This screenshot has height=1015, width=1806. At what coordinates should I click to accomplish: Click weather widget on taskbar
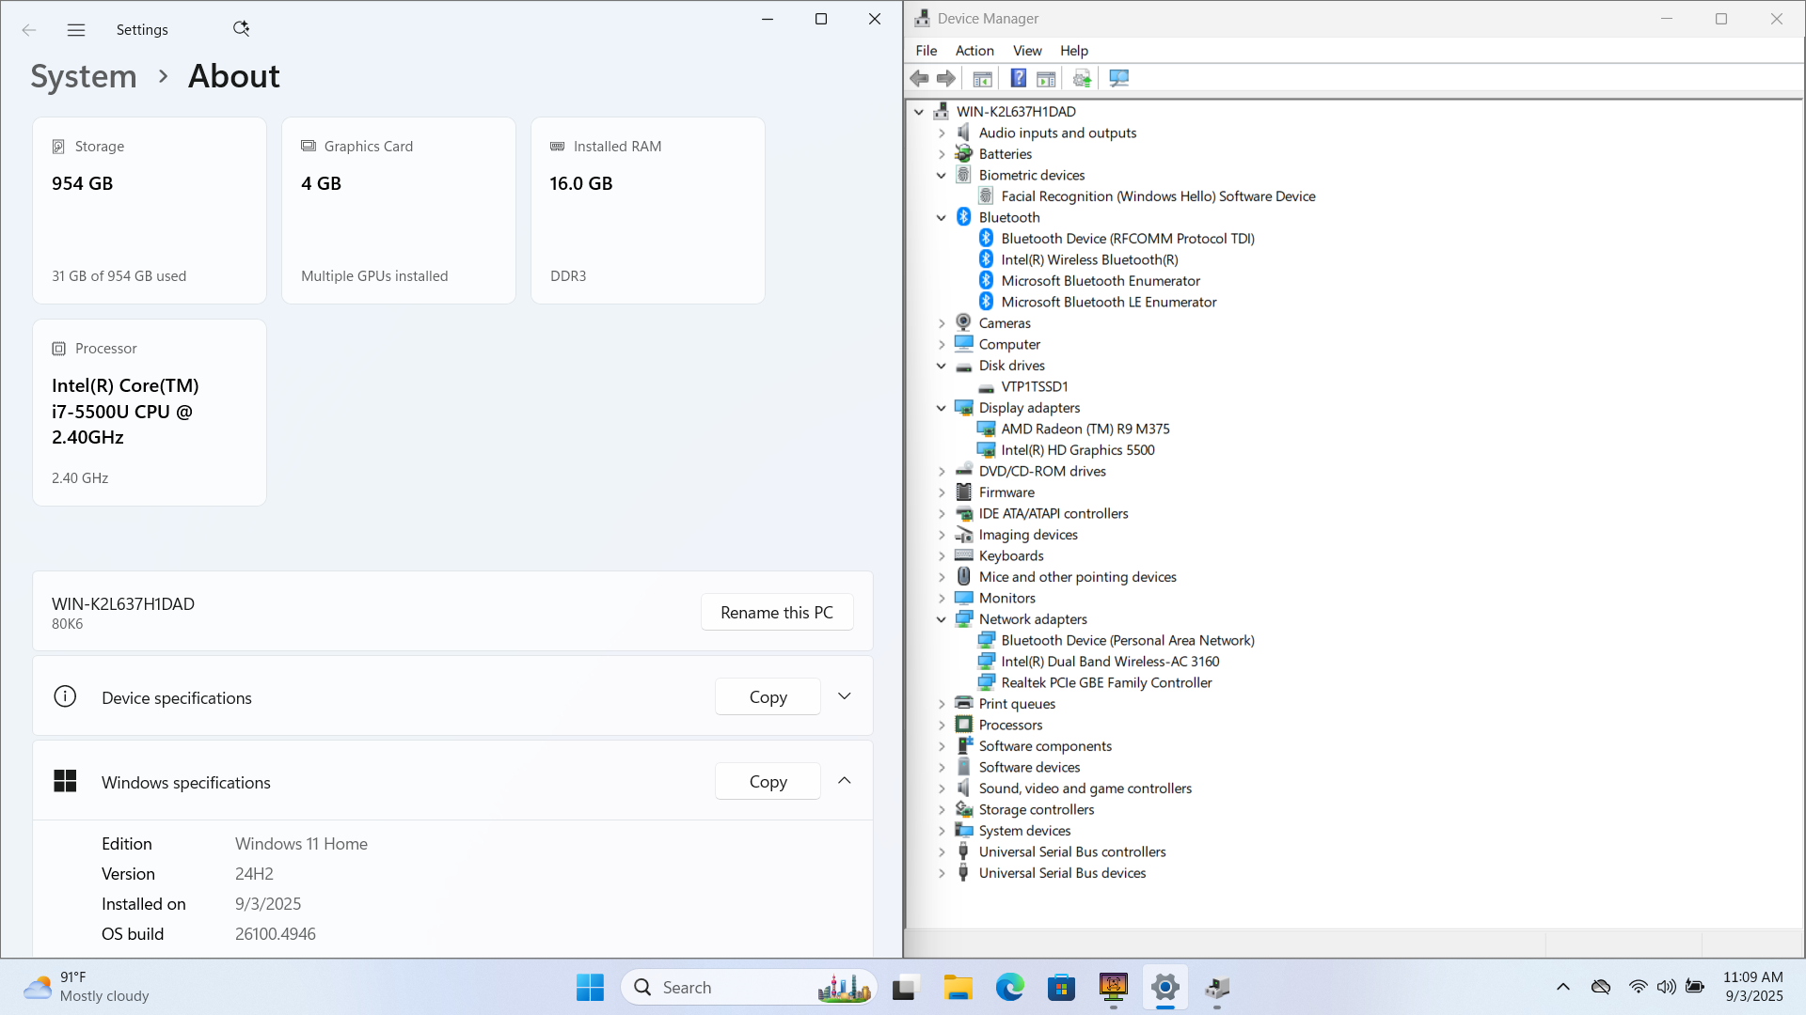pyautogui.click(x=87, y=987)
